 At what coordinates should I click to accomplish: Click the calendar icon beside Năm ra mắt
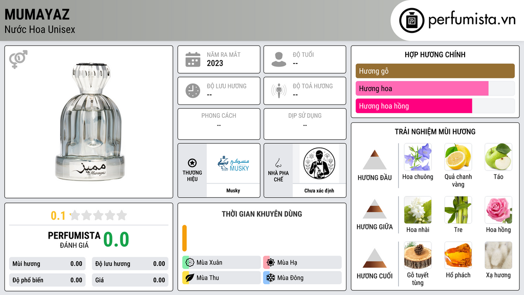(x=193, y=59)
